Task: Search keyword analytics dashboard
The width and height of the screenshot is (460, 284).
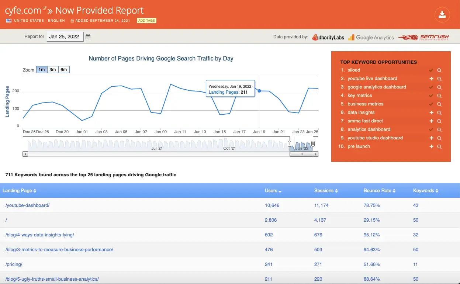Action: (439, 129)
